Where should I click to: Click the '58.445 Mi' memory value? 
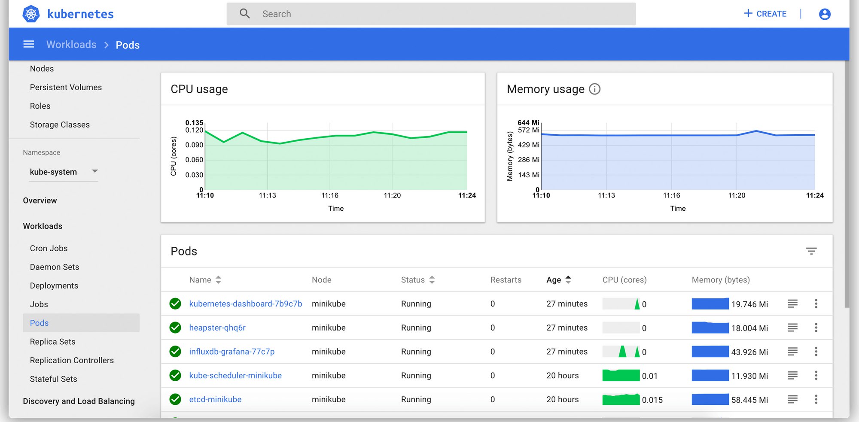tap(749, 400)
